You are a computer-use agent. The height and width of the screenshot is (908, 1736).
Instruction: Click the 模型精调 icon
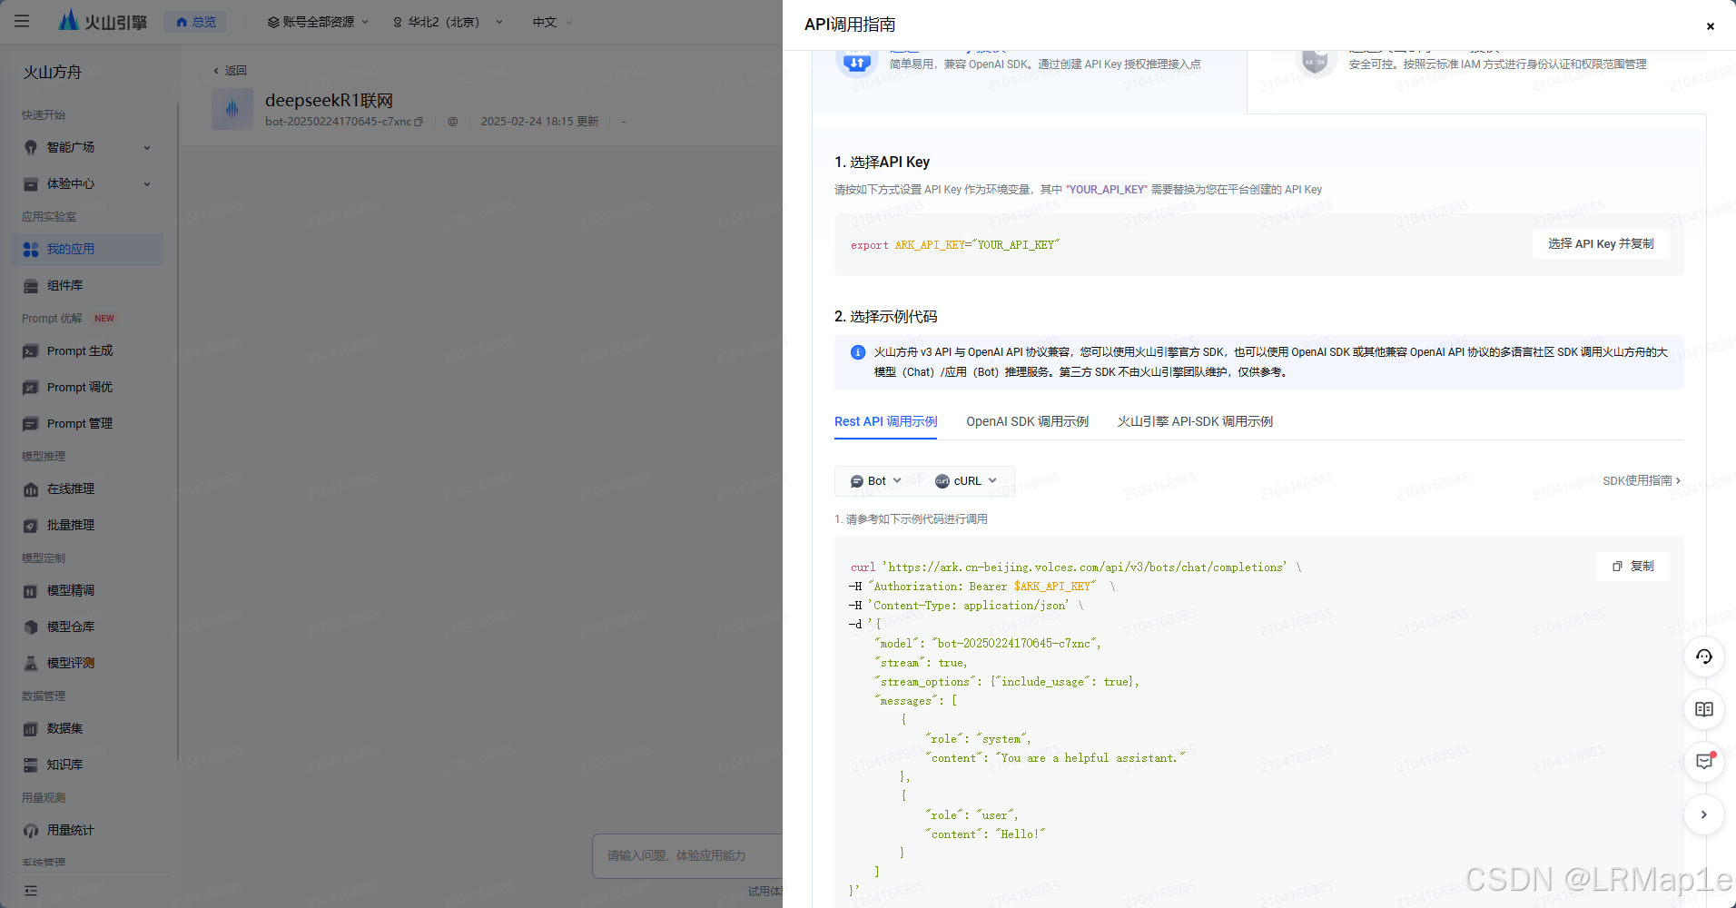pos(31,591)
